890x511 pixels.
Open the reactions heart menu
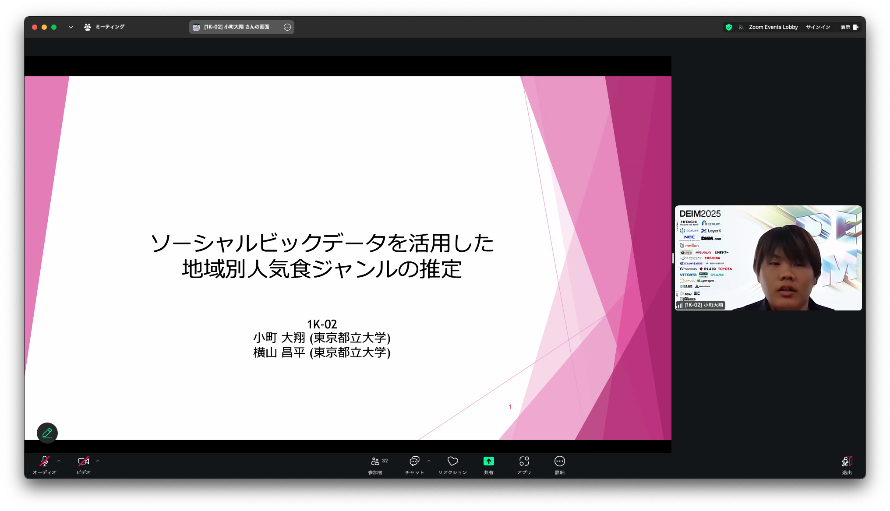452,465
